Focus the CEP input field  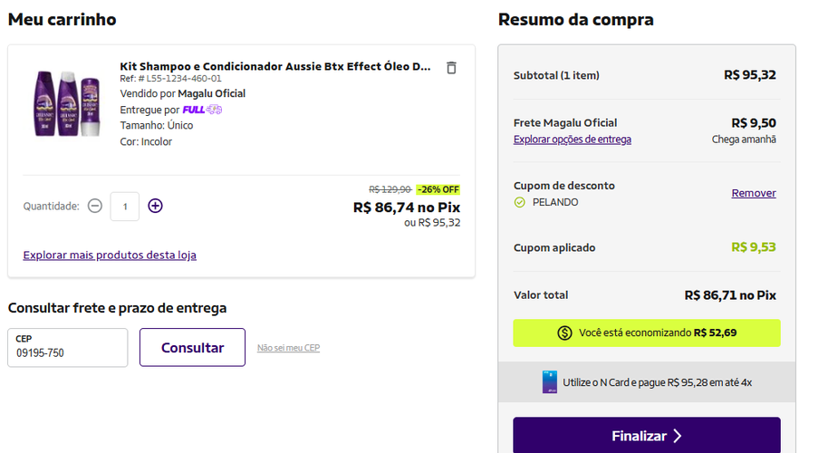(68, 347)
